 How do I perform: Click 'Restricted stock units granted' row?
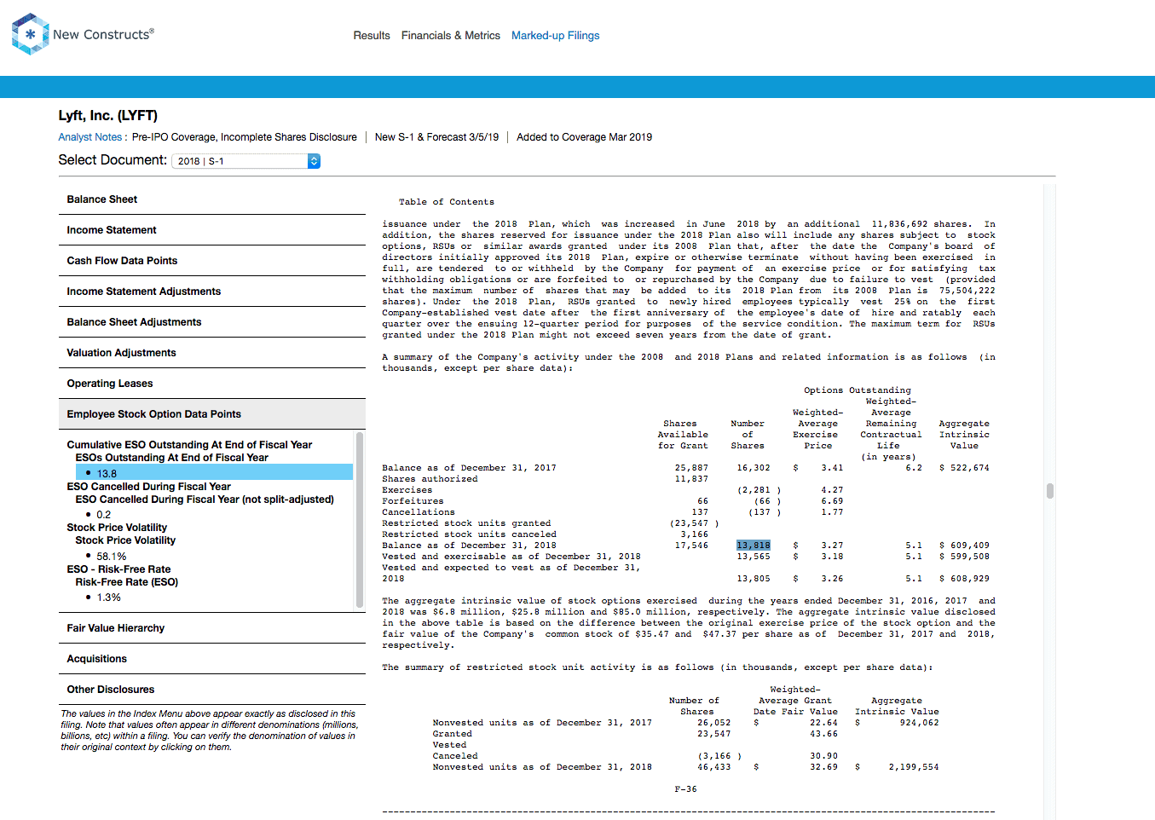466,523
